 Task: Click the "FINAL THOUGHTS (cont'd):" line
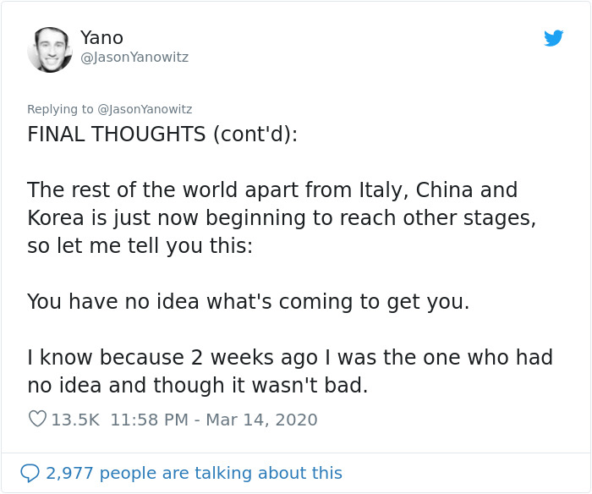click(x=162, y=134)
